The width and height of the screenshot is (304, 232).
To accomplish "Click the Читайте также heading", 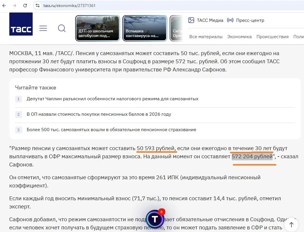I will click(x=36, y=88).
